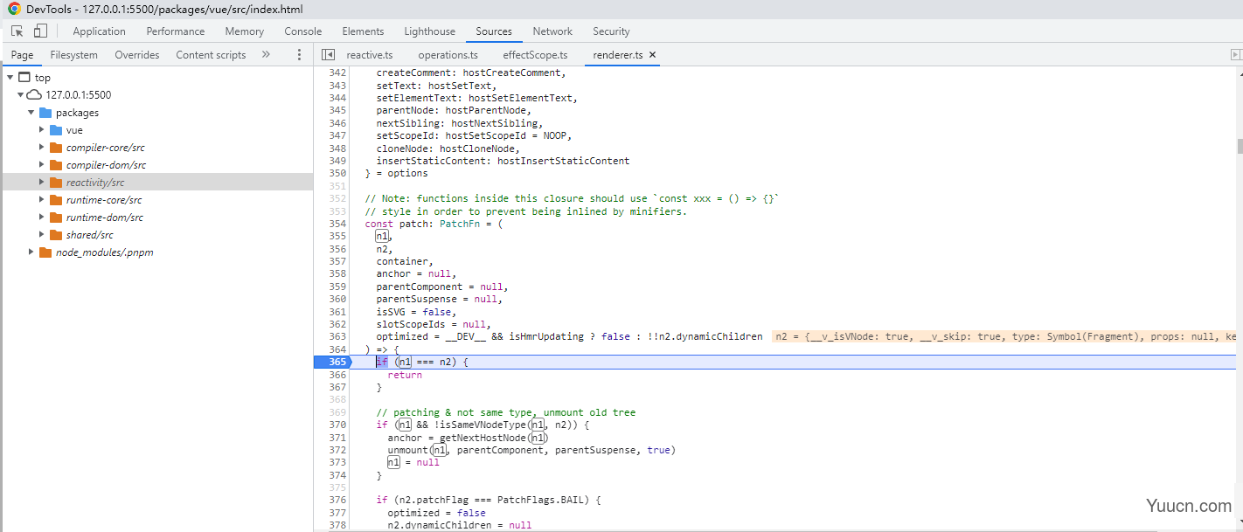Expand the vue folder
This screenshot has width=1243, height=532.
tap(41, 129)
